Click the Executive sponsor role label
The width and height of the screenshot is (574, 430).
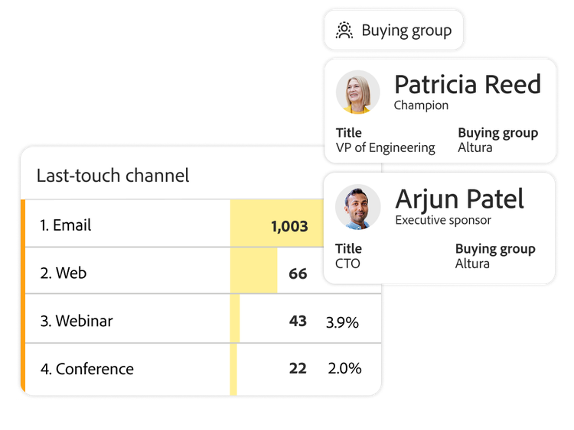443,220
